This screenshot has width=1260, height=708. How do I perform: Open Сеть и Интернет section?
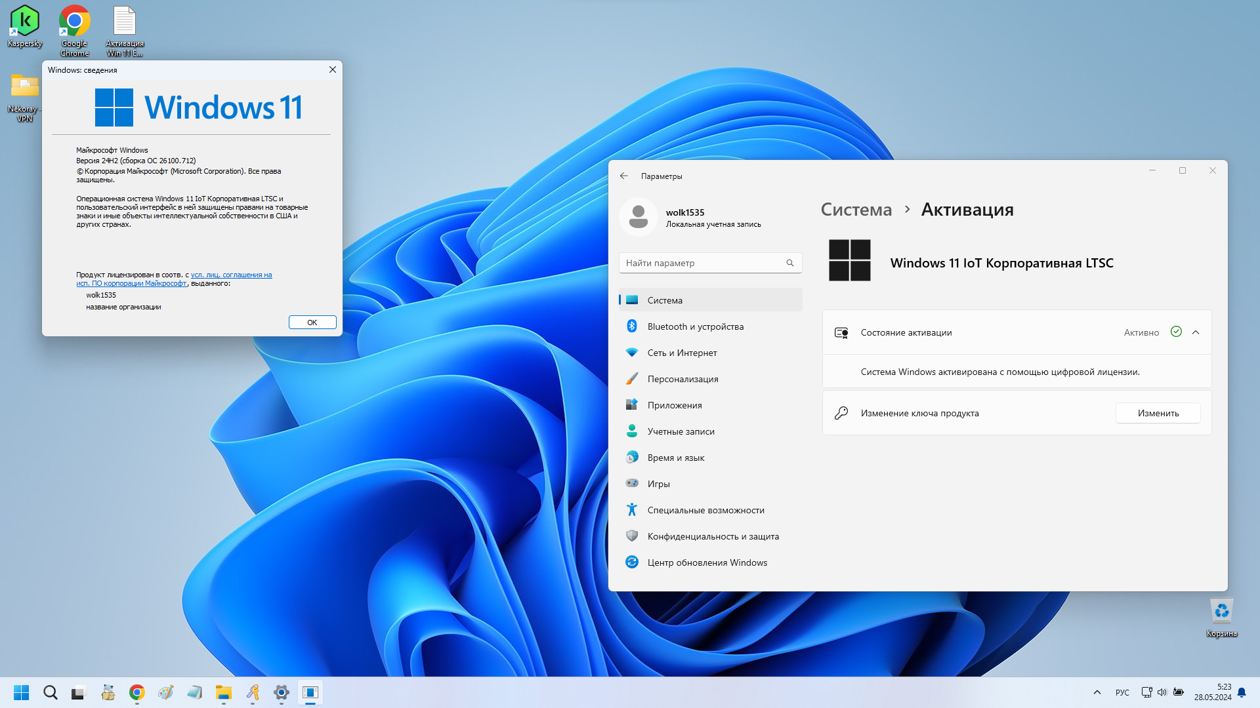pyautogui.click(x=710, y=353)
